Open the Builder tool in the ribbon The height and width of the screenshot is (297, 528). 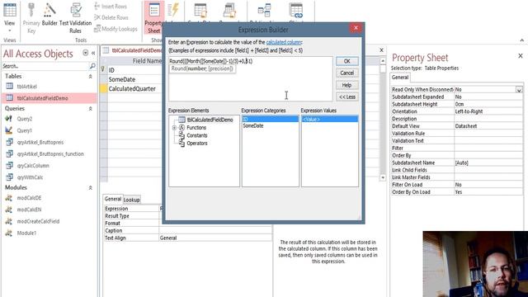[49, 15]
